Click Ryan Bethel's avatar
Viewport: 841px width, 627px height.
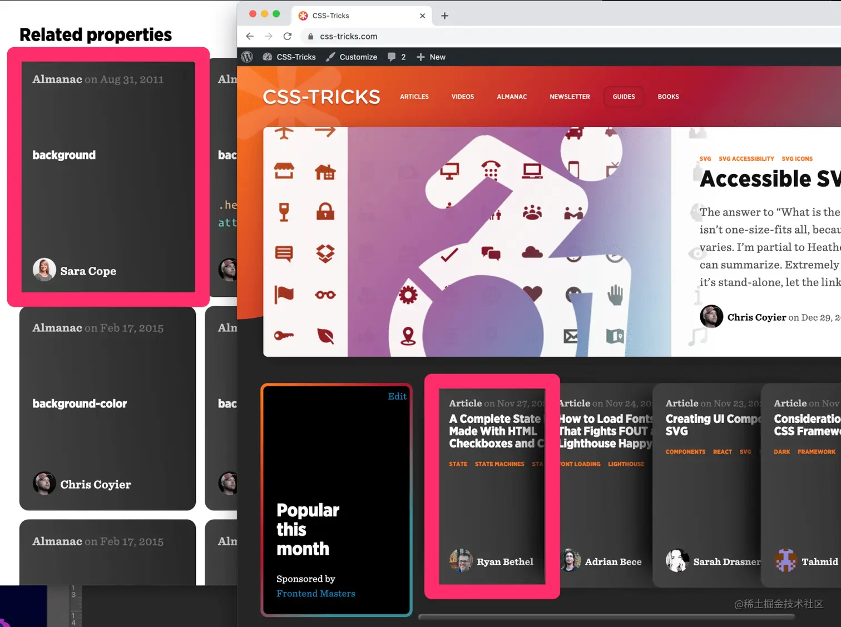(x=461, y=560)
